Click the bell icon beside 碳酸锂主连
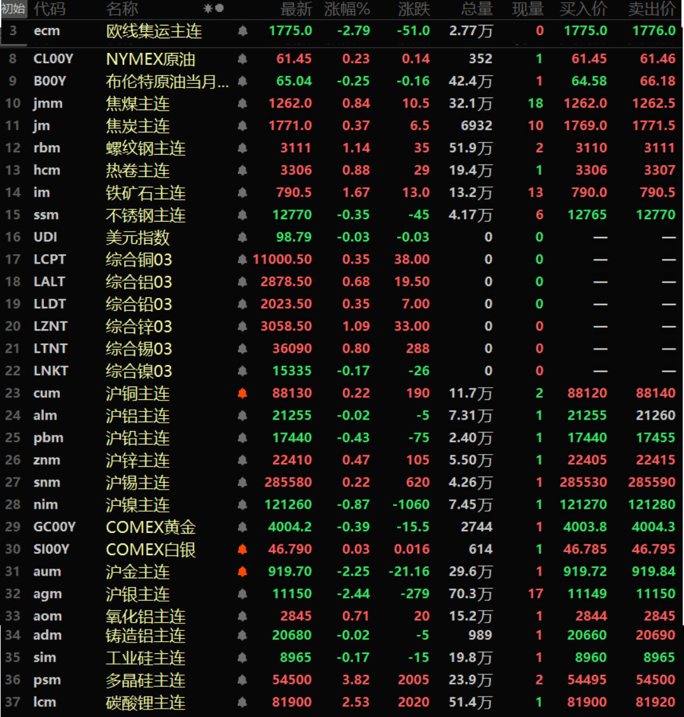Viewport: 684px width, 717px height. tap(242, 702)
